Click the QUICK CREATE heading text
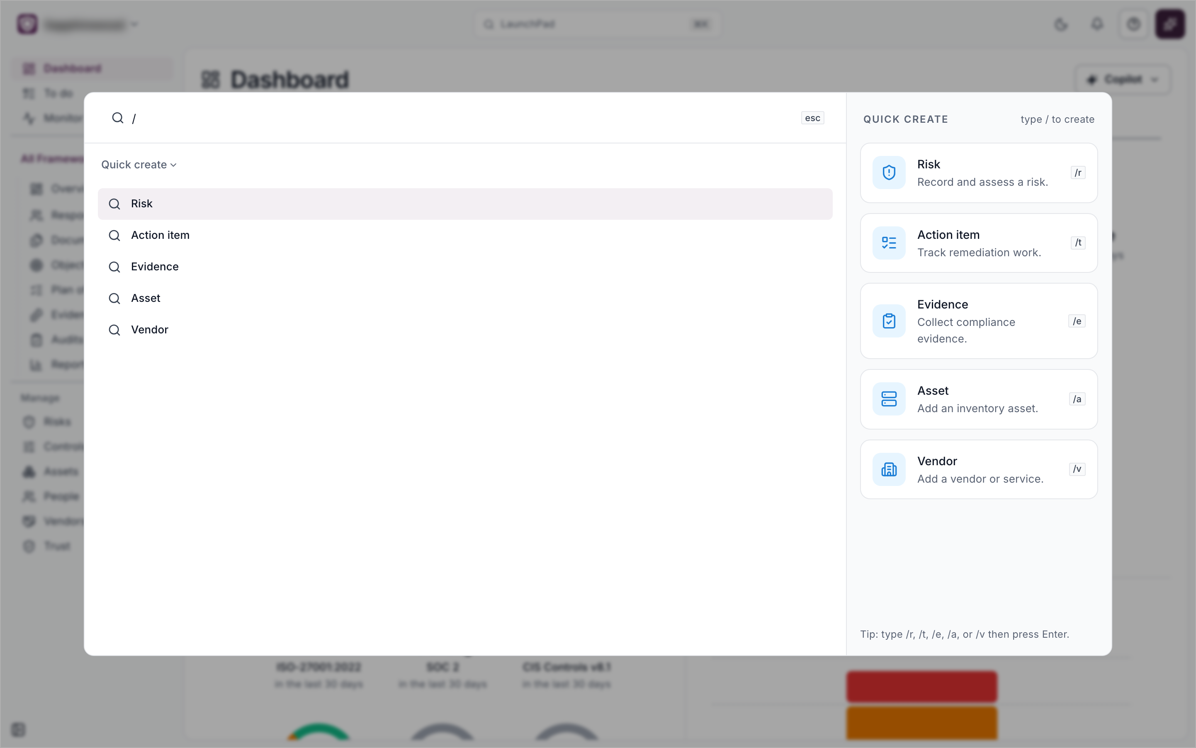The image size is (1196, 748). point(906,119)
